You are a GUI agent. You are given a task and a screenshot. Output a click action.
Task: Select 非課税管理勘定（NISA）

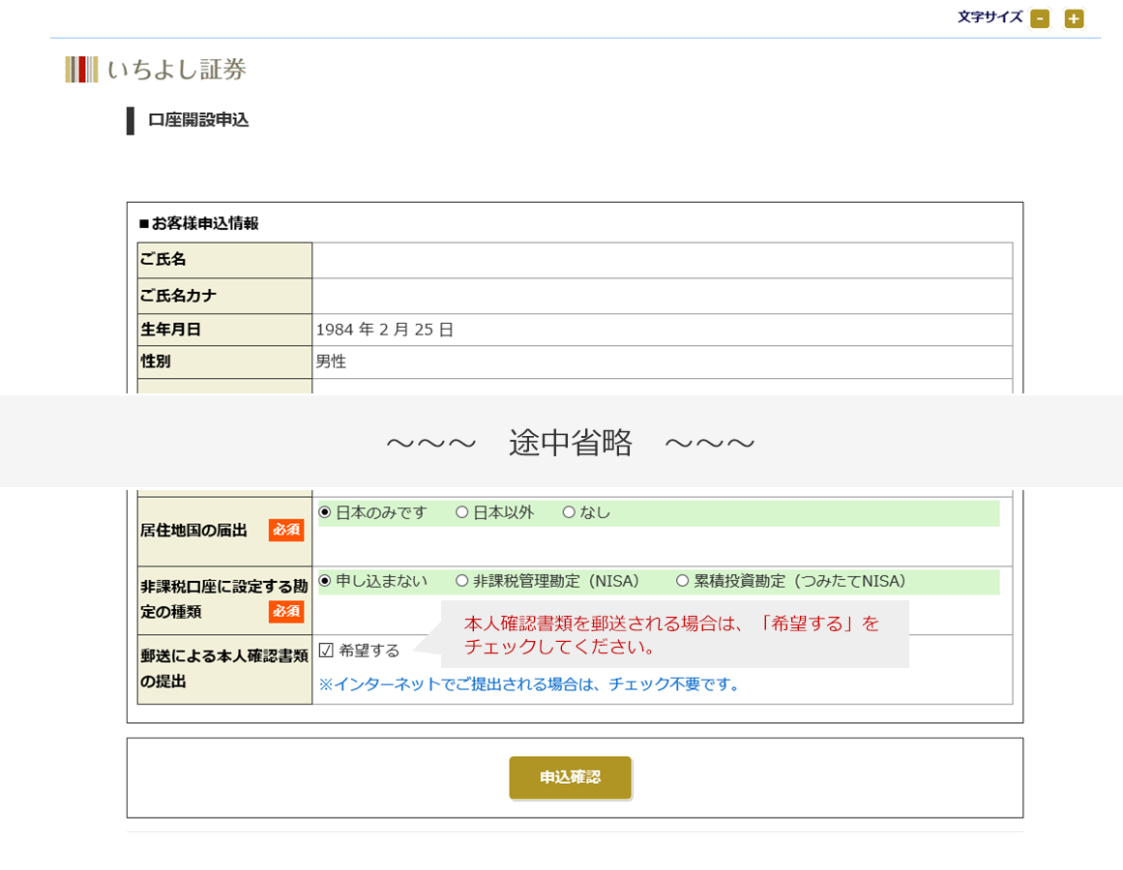coord(461,581)
